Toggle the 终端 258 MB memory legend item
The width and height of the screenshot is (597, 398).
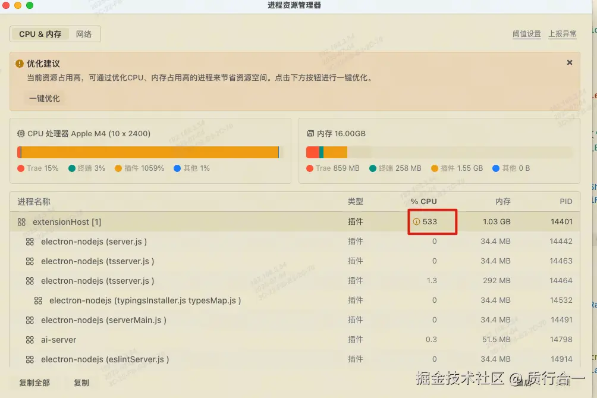point(395,168)
